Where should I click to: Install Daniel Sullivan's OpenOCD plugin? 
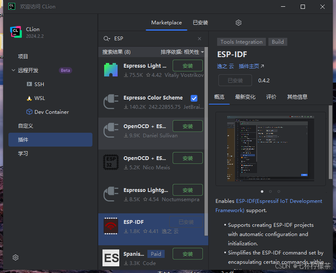pyautogui.click(x=188, y=126)
